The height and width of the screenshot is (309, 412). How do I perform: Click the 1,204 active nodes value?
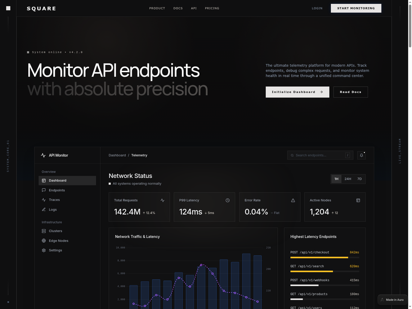319,212
